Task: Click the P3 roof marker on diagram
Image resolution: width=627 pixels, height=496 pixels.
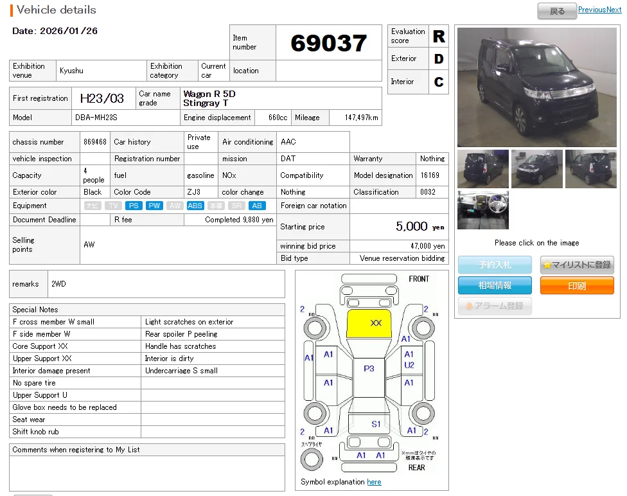Action: pos(369,368)
